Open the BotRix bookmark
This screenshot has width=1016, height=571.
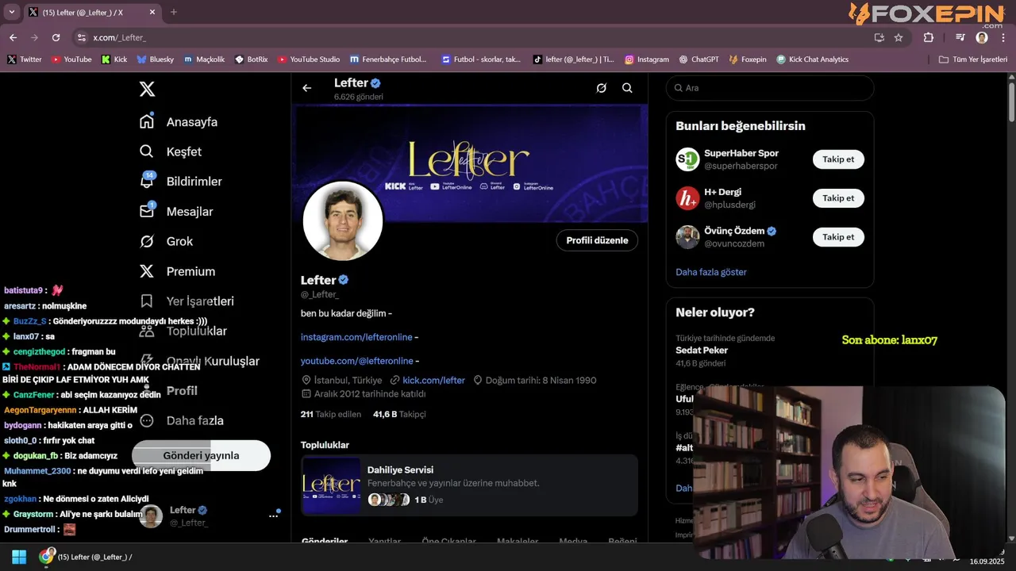tap(252, 59)
